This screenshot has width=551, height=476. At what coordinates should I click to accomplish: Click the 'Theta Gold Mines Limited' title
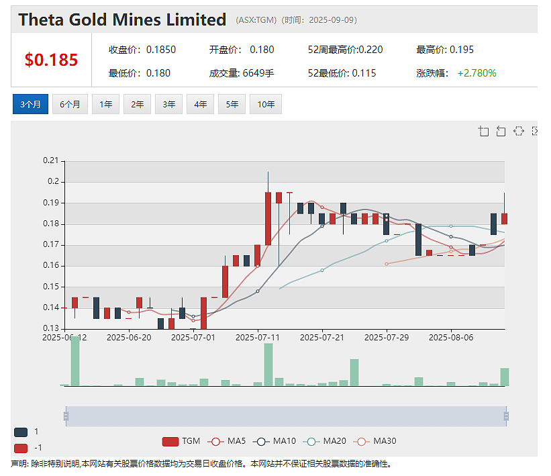pyautogui.click(x=122, y=19)
